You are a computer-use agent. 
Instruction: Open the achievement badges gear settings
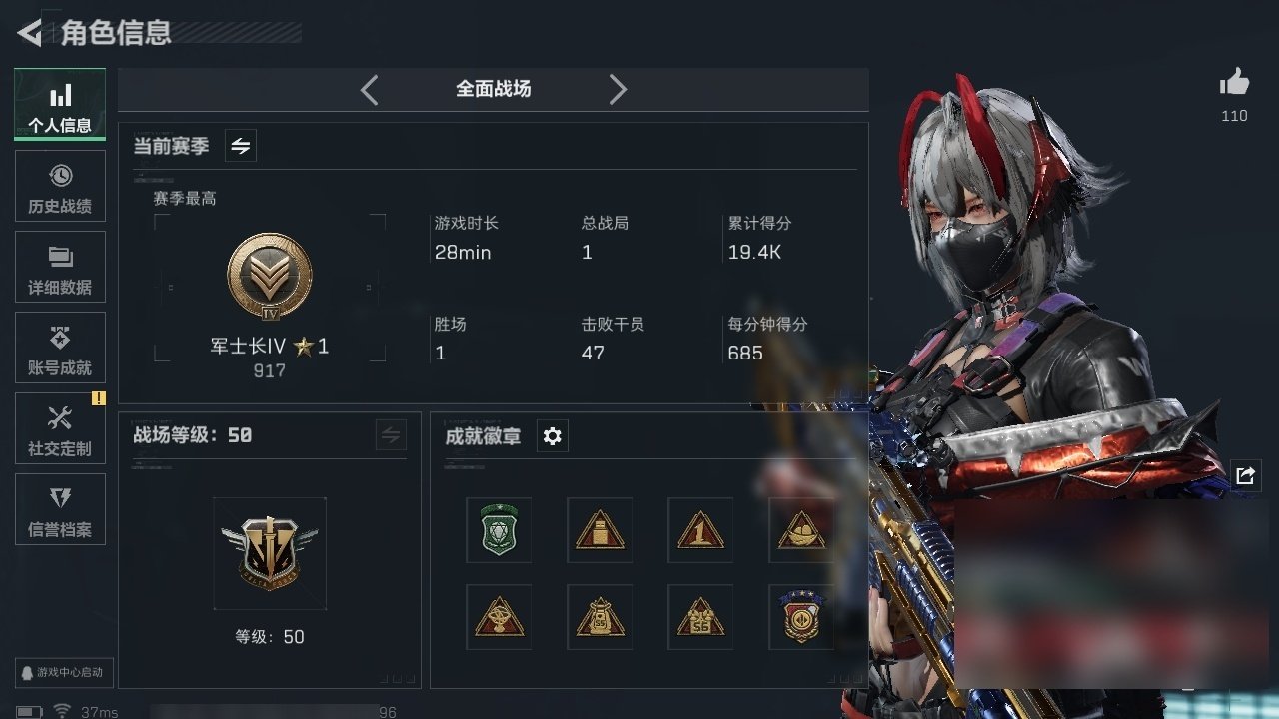pos(553,436)
